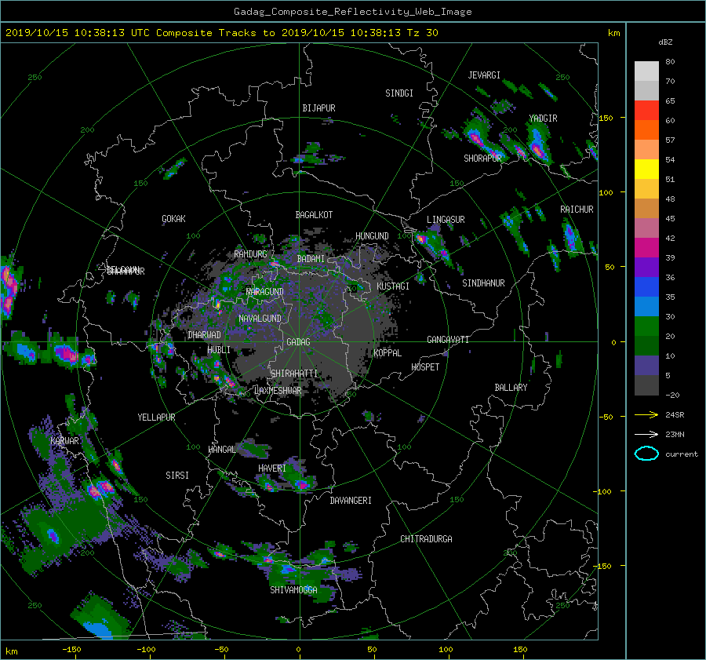Click the HANGAL city label
This screenshot has height=660, width=706.
tap(222, 450)
